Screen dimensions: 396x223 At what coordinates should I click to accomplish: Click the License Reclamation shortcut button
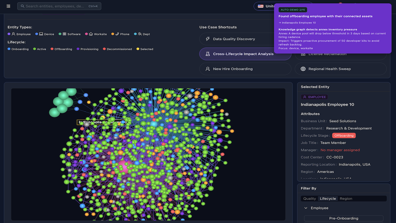341,54
